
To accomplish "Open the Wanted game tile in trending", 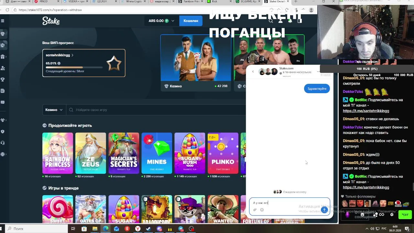I will [x=223, y=209].
